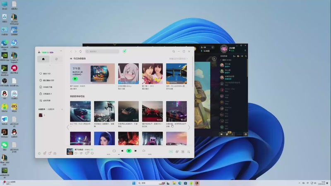
Task: Click new folder icon in League friends panel
Action: (x=238, y=56)
